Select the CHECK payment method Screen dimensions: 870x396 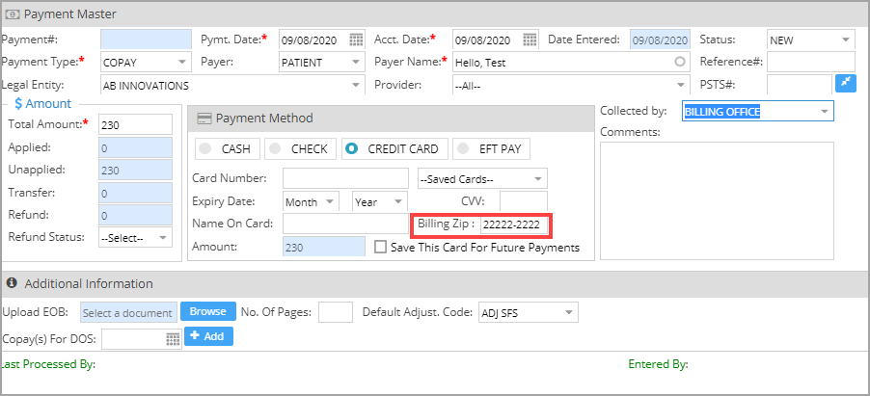300,148
